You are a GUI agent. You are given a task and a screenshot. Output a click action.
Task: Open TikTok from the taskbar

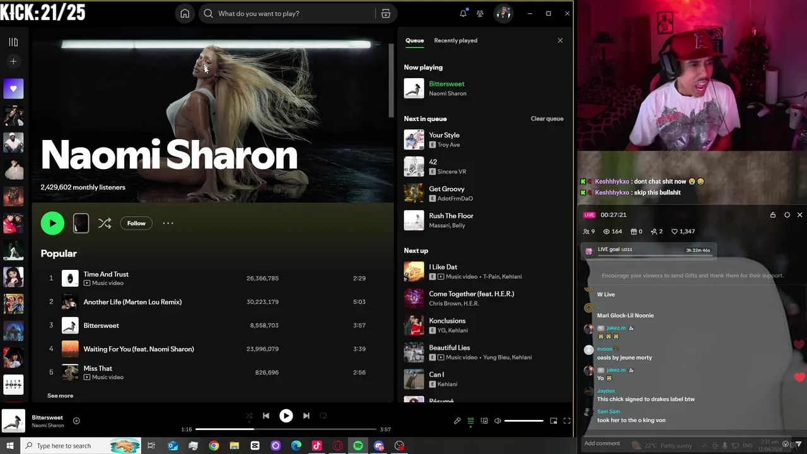tap(316, 446)
